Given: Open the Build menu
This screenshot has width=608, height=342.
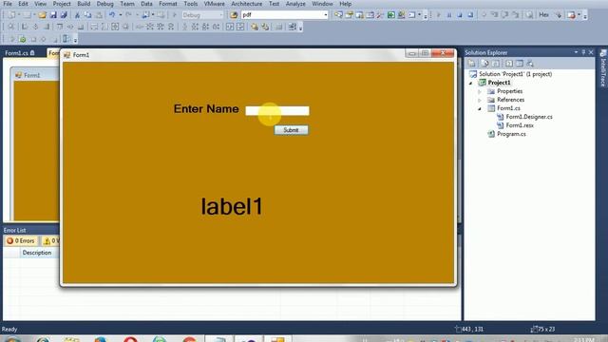Looking at the screenshot, I should coord(84,4).
